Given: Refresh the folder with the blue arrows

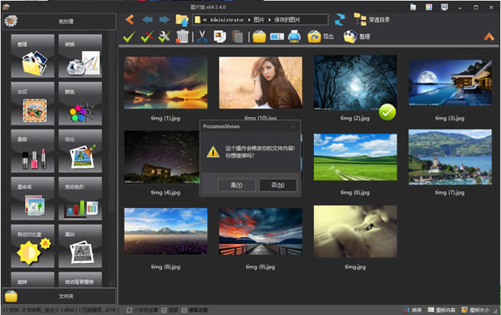Looking at the screenshot, I should click(x=340, y=20).
